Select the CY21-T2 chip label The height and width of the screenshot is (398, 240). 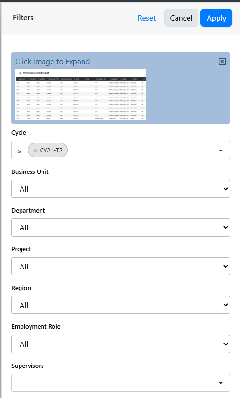click(x=51, y=150)
